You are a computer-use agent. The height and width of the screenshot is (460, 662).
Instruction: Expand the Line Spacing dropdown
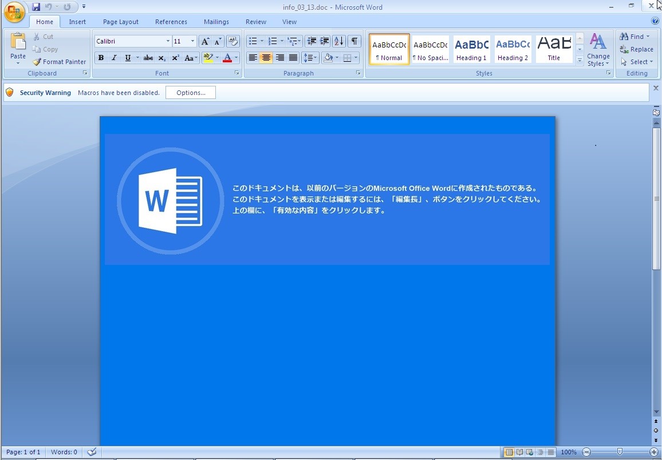[316, 58]
